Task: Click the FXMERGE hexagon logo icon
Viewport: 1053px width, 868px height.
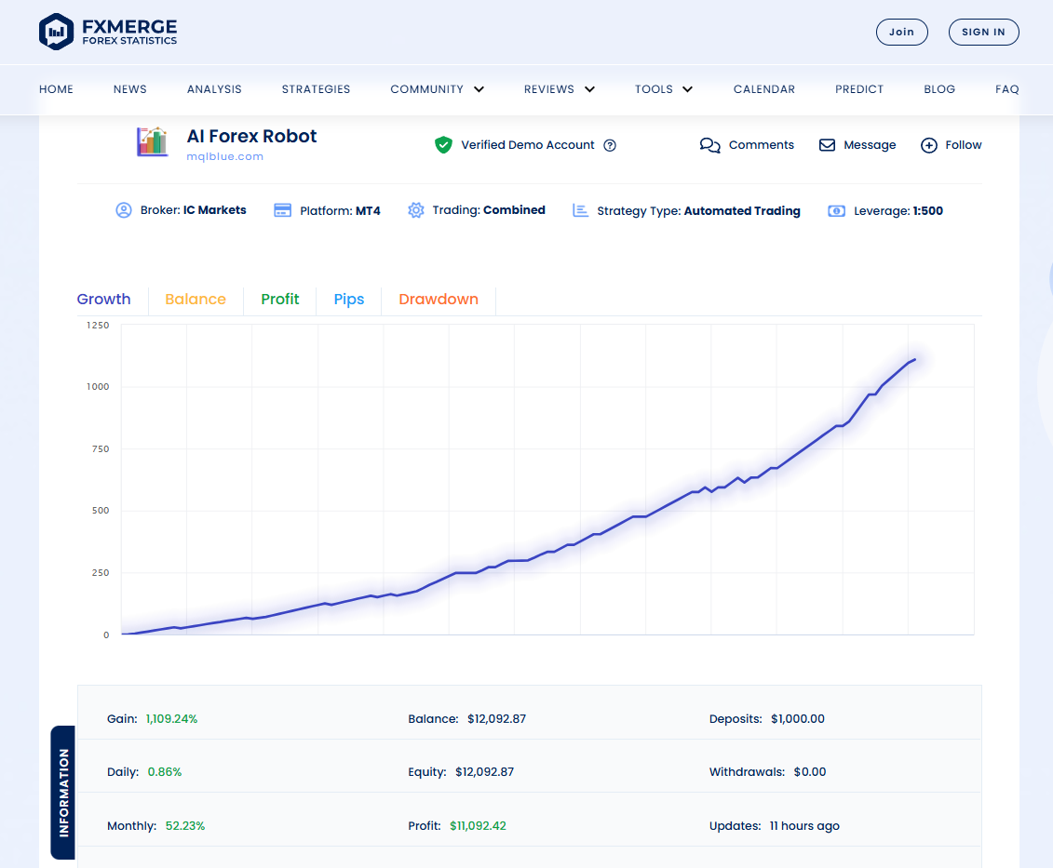Action: click(x=55, y=31)
